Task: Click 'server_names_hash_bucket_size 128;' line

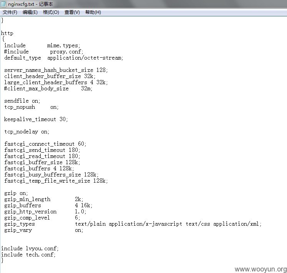Action: (56, 70)
